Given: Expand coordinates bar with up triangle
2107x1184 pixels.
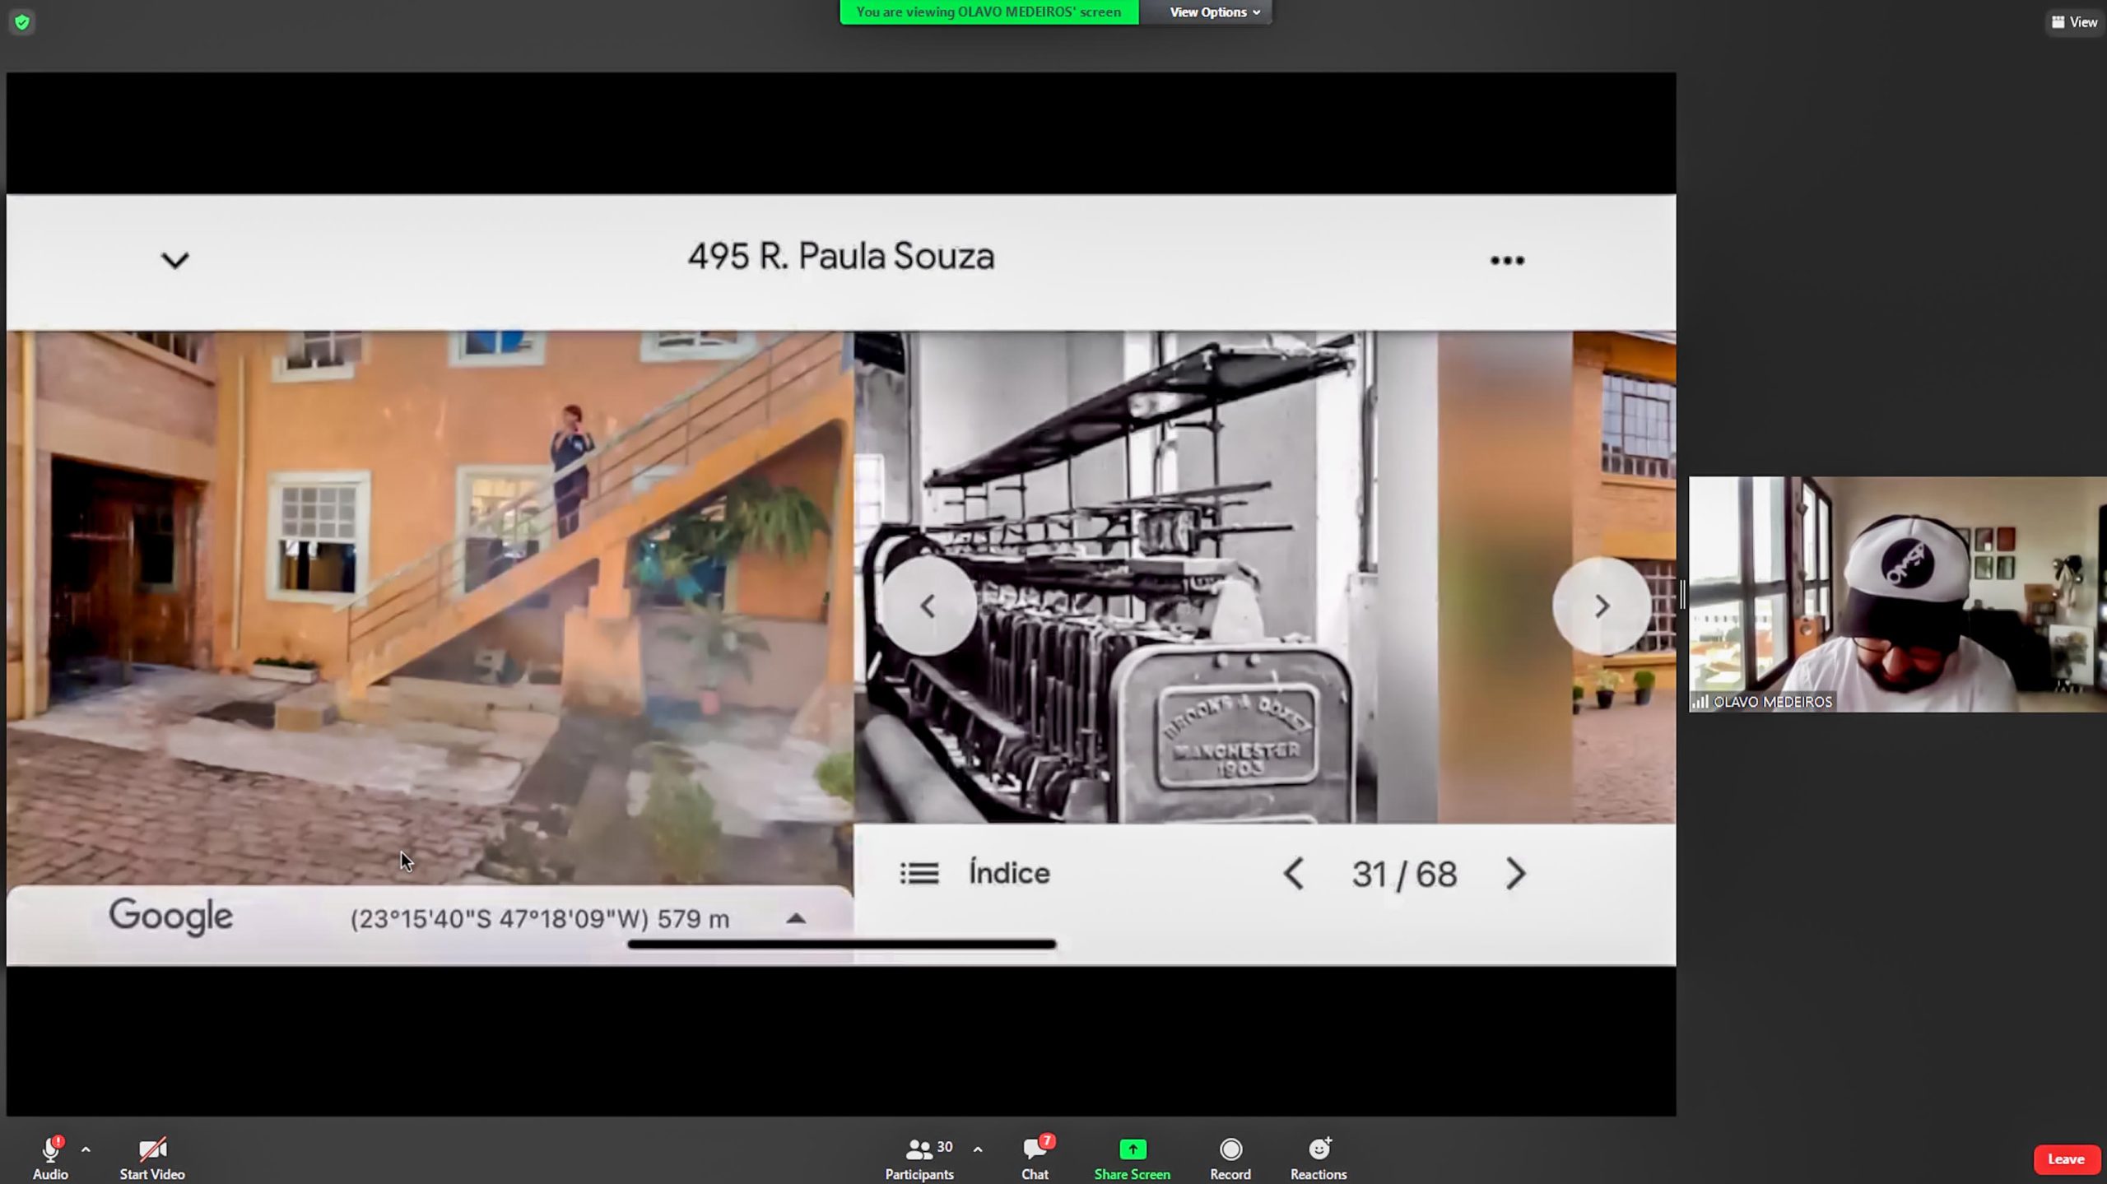Looking at the screenshot, I should [796, 918].
